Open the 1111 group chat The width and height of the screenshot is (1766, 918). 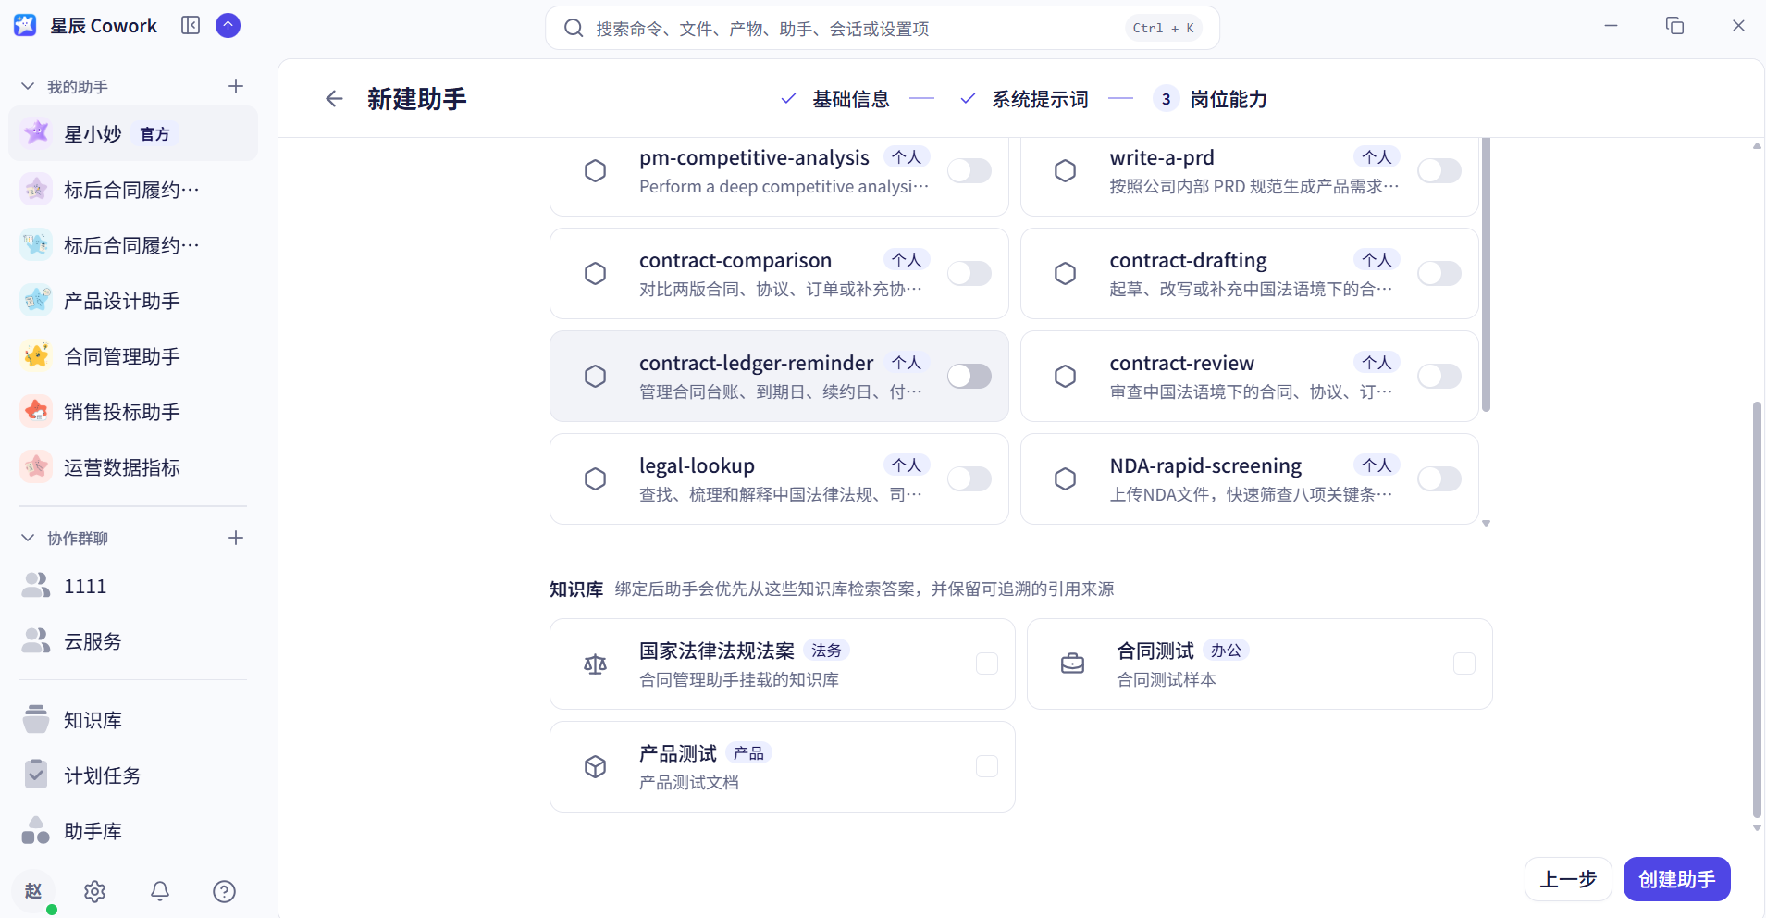133,586
